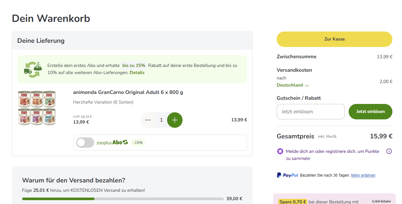Viewport: 402px width, 204px height.
Task: Open the animonda GranCarno product thumbnail
Action: pos(37,108)
